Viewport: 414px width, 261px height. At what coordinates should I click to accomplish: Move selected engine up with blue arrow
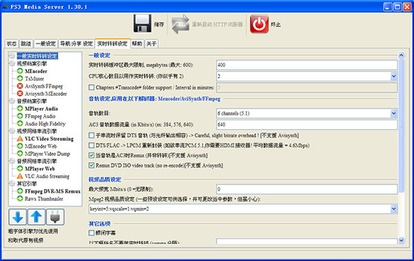point(37,217)
